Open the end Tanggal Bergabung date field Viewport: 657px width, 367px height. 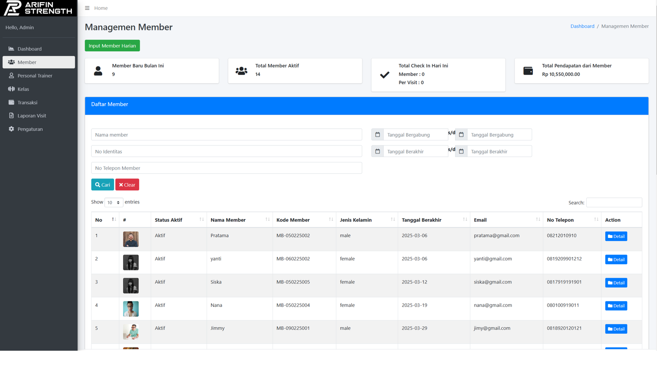[499, 135]
